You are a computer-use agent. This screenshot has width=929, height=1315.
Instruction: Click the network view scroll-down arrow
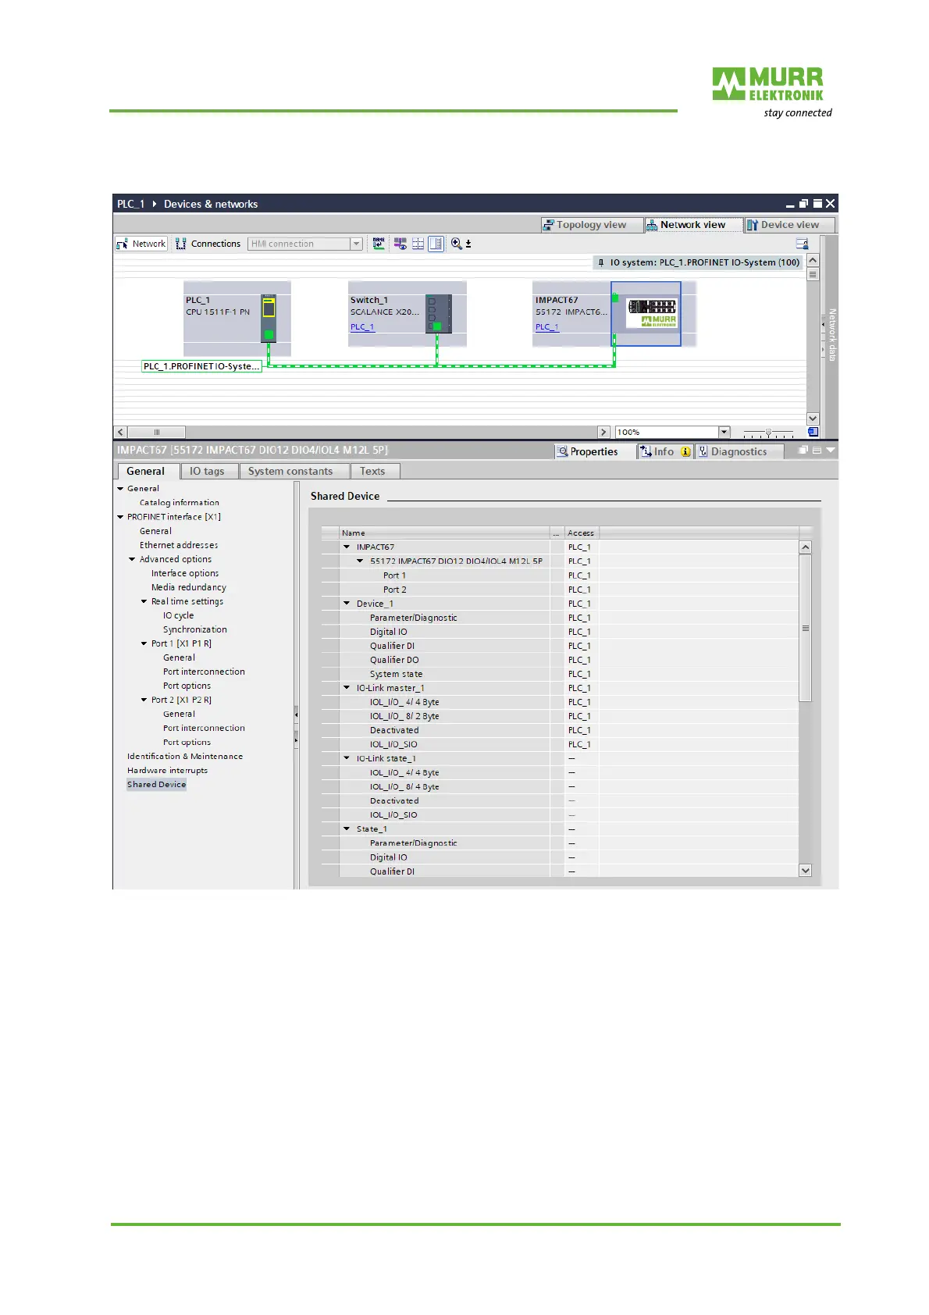pos(813,419)
